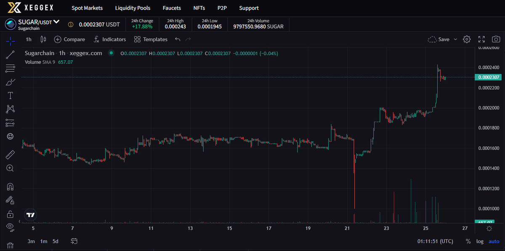The image size is (505, 251).
Task: Open the Spot Markets menu
Action: (x=87, y=8)
